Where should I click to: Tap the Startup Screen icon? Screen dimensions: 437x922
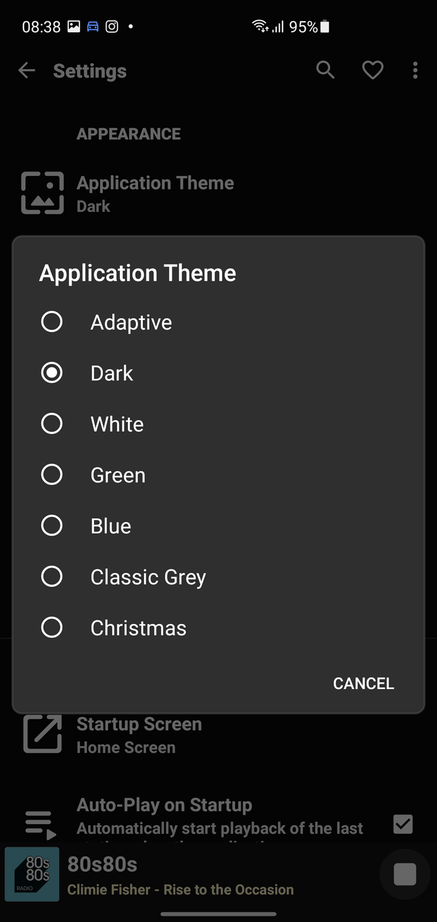[x=42, y=734]
